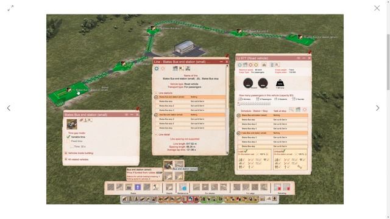The image size is (390, 219).
Task: Enable Variable time gap mode
Action: pos(68,137)
